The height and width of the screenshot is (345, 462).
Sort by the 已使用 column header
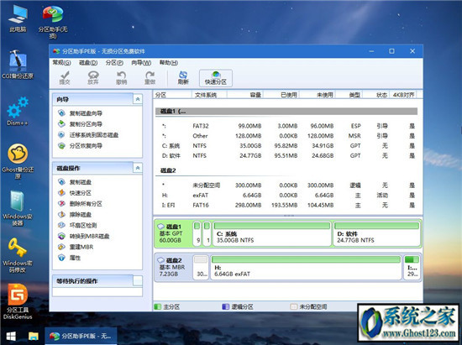coord(281,95)
